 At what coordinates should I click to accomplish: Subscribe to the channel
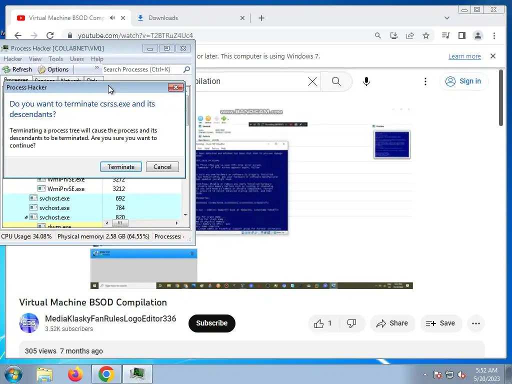(x=211, y=323)
